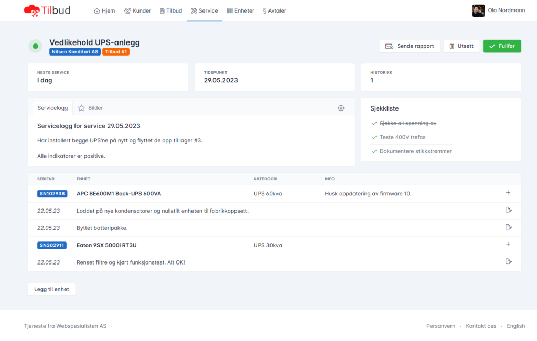Screen dimensions: 537x341
Task: Click plus icon on Eaton 9SX row
Action: click(508, 244)
